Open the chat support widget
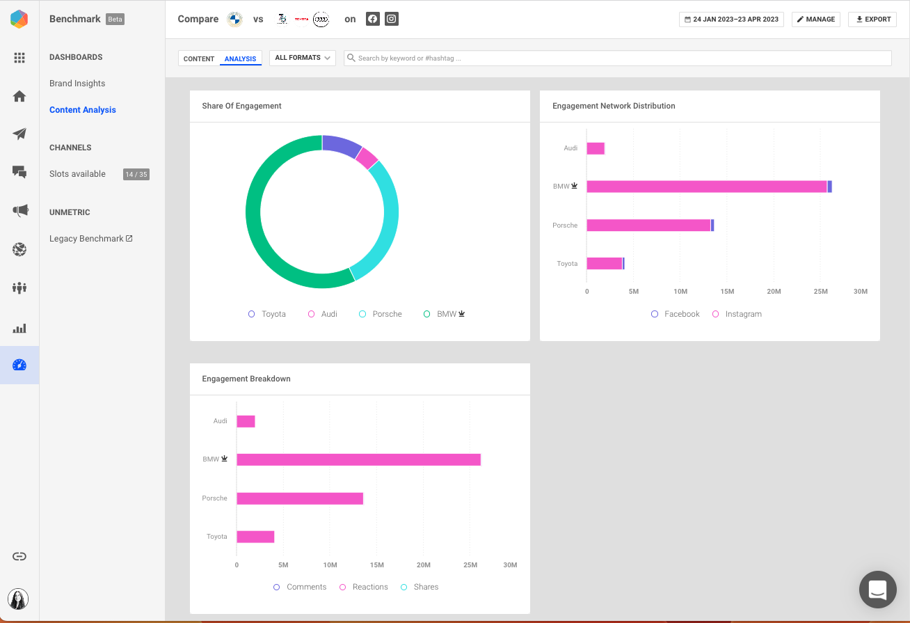This screenshot has height=623, width=910. 877,590
